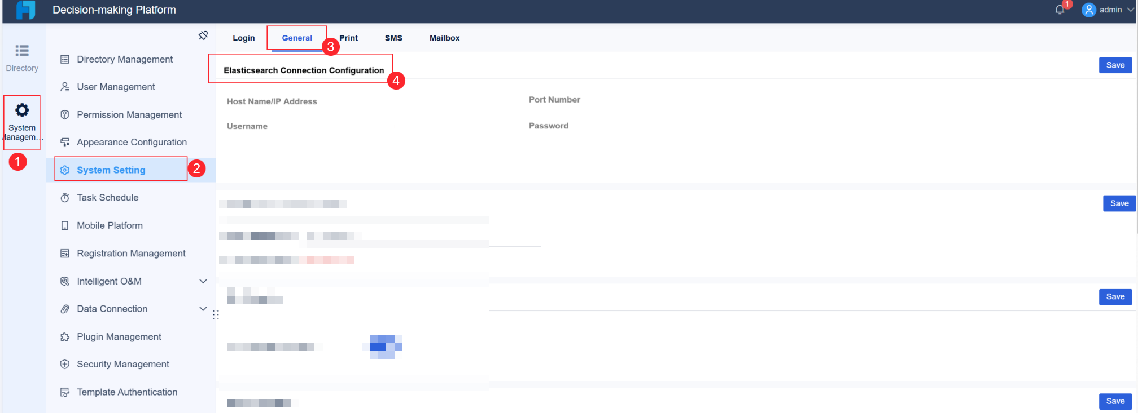Click the Appearance Configuration paint roller icon
The image size is (1138, 413).
(x=65, y=142)
